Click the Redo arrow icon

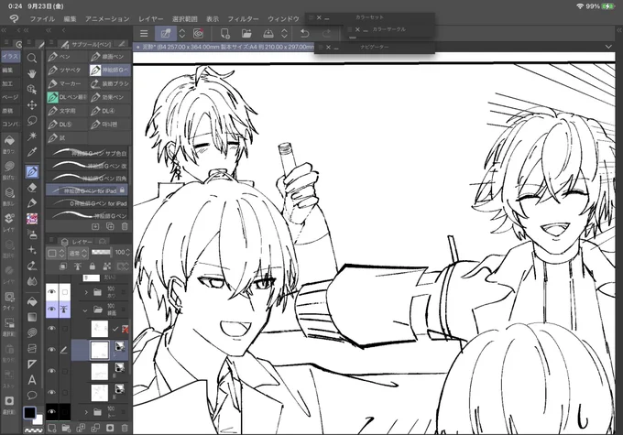pyautogui.click(x=326, y=34)
